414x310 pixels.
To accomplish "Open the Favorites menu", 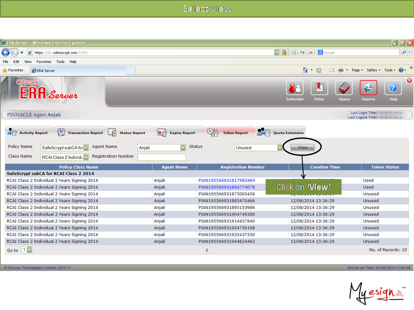I will coord(44,62).
